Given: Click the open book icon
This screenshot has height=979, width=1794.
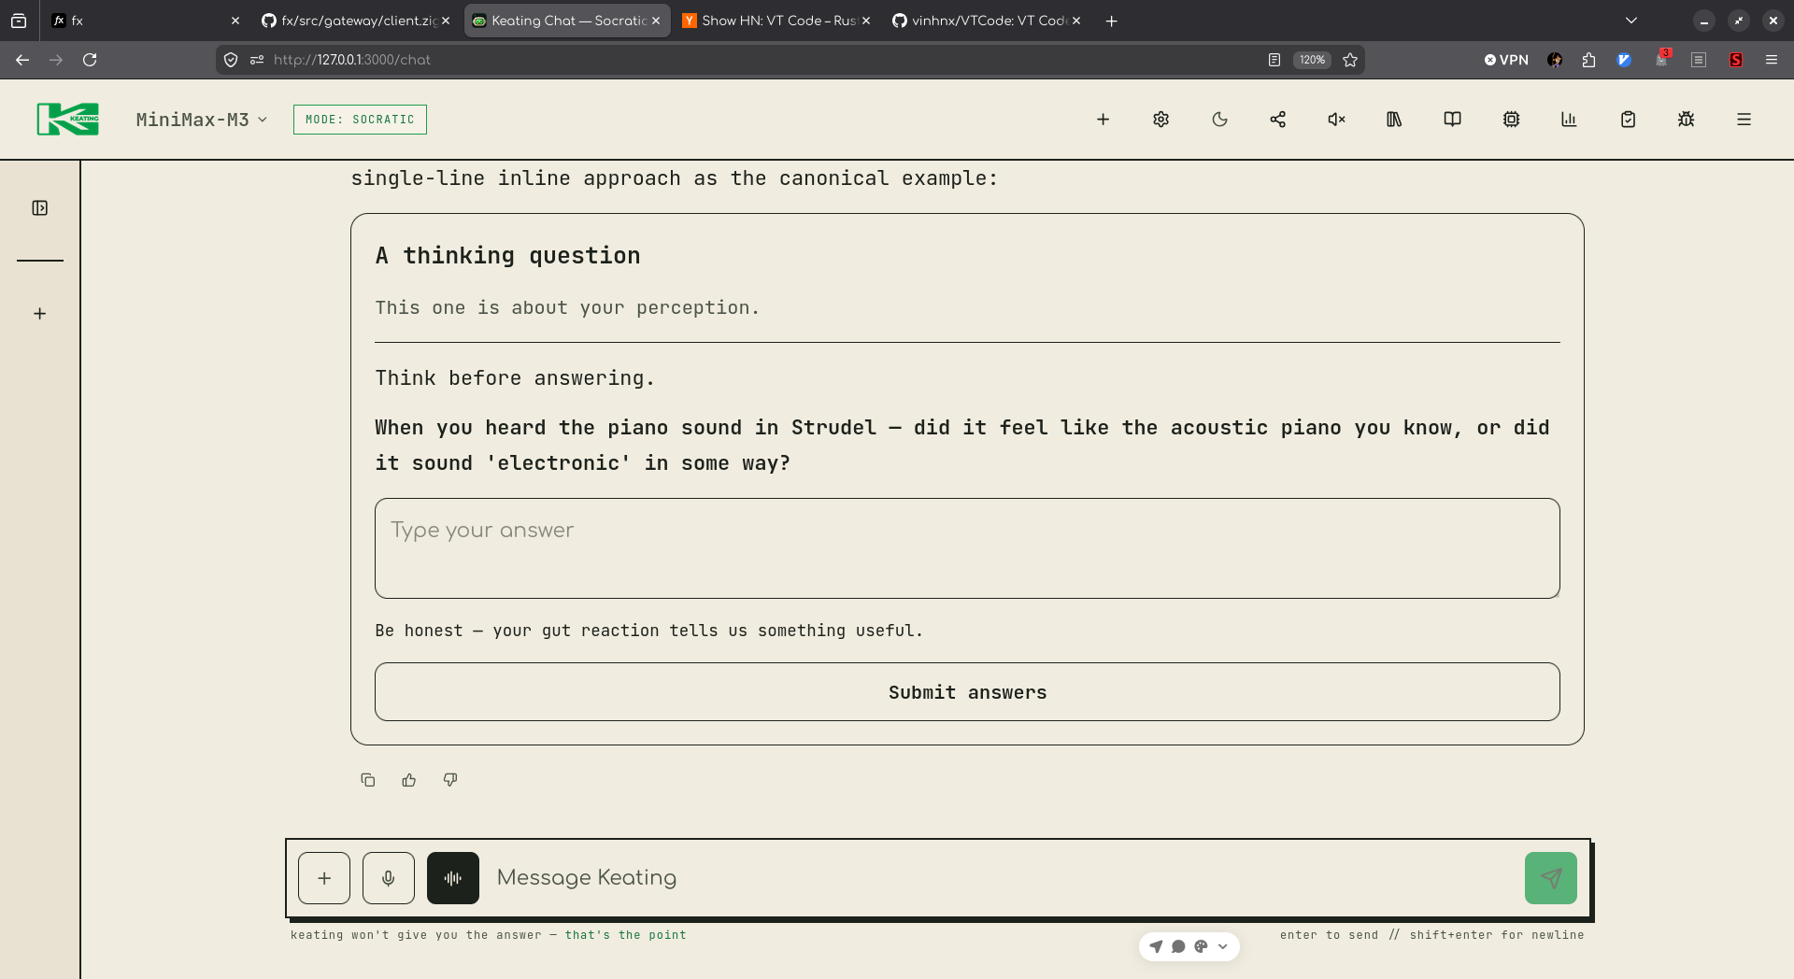Looking at the screenshot, I should tap(1452, 120).
